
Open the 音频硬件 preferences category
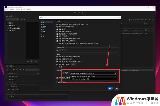point(44,27)
